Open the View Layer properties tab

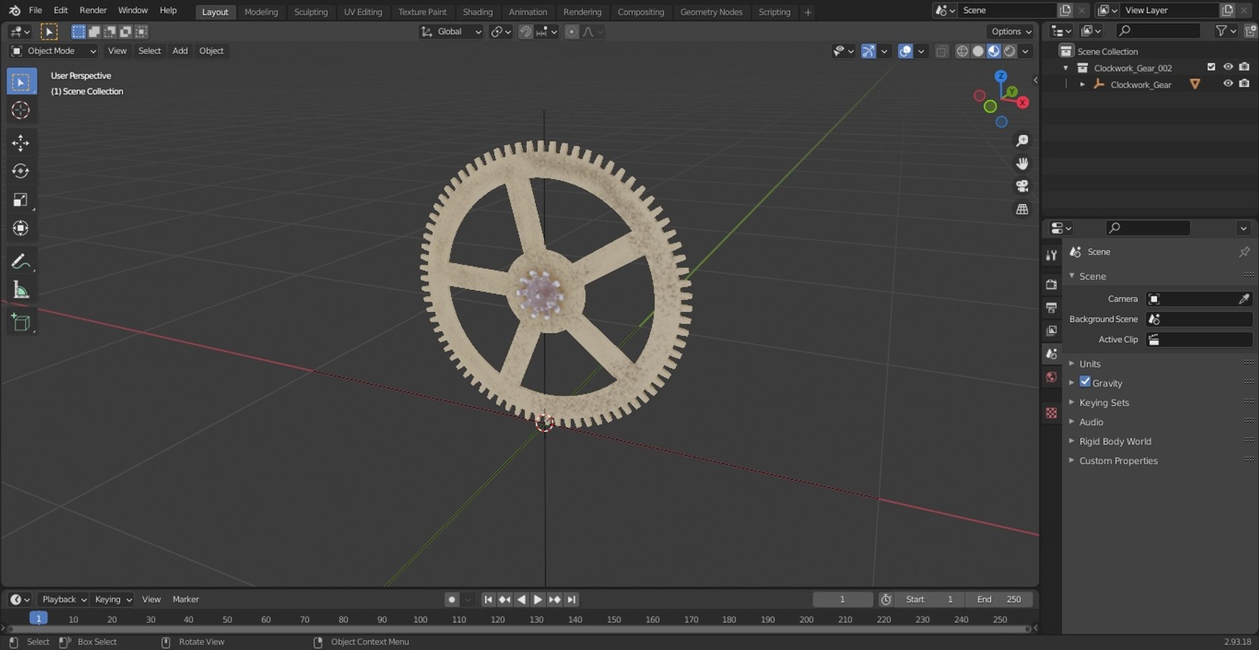tap(1052, 331)
